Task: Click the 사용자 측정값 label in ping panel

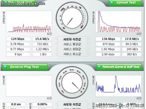Action: (72, 105)
